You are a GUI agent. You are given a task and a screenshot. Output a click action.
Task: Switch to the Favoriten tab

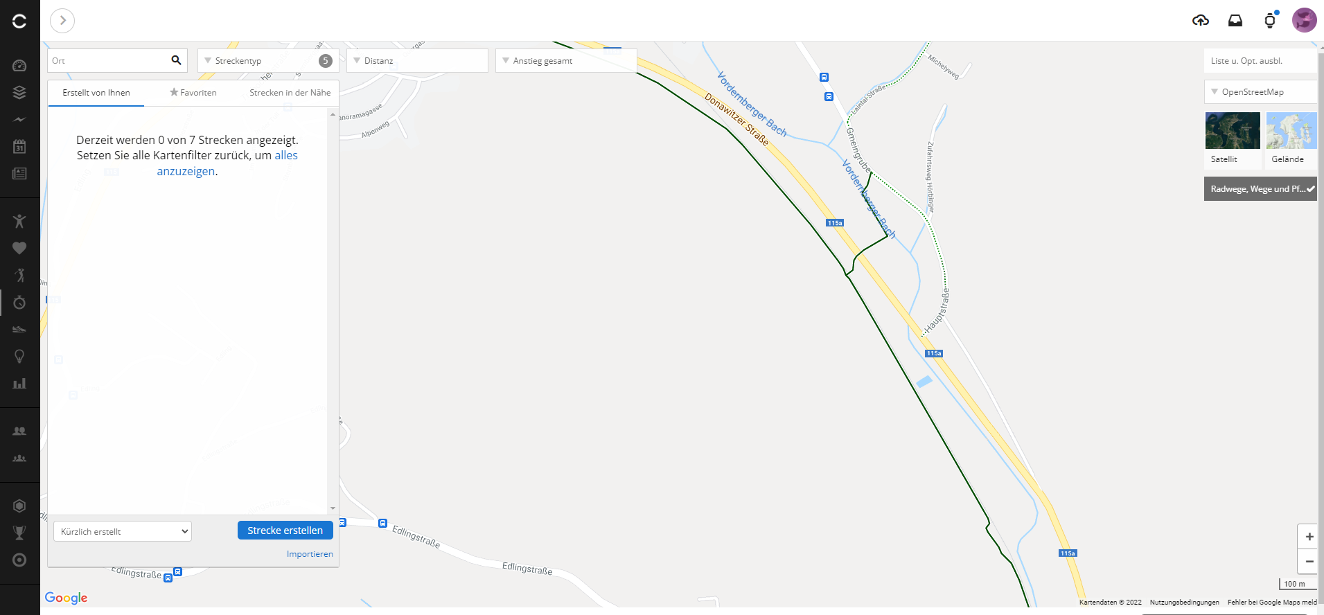(x=193, y=93)
